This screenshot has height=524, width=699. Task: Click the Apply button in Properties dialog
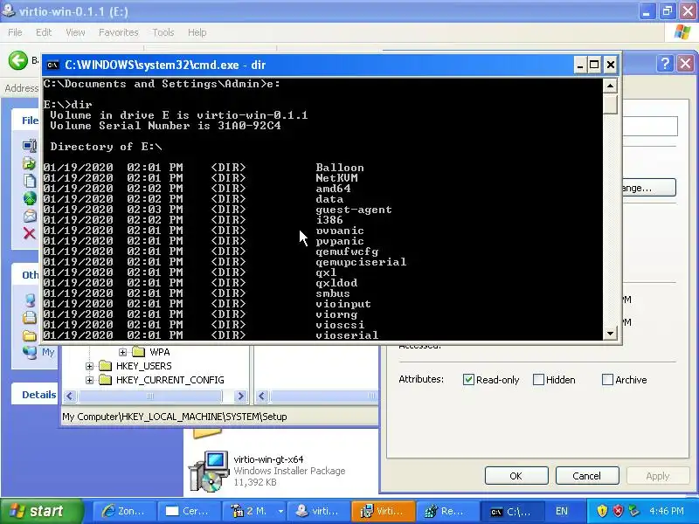(x=658, y=476)
